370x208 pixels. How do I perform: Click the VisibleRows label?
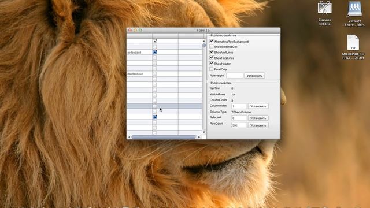tap(217, 94)
